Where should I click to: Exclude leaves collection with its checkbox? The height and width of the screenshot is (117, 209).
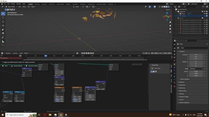202,18
